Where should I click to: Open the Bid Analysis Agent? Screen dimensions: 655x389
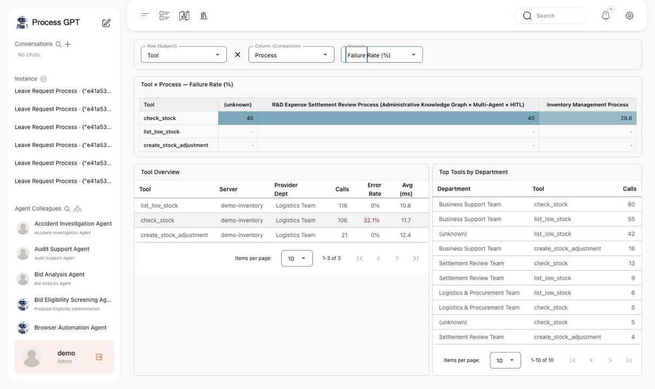[64, 278]
